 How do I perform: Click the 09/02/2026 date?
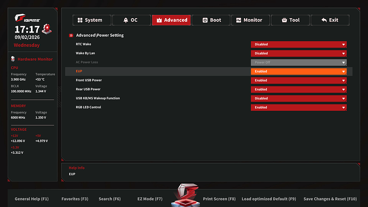pos(27,37)
